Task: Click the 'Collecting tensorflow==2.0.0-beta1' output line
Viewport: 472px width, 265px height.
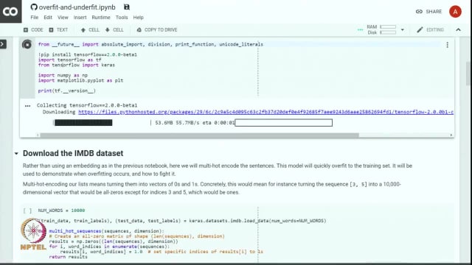Action: pos(87,105)
